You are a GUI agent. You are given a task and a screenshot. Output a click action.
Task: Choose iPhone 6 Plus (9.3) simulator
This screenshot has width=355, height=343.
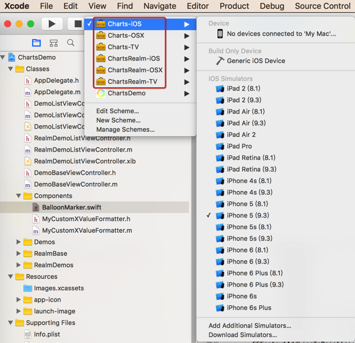[x=276, y=284]
